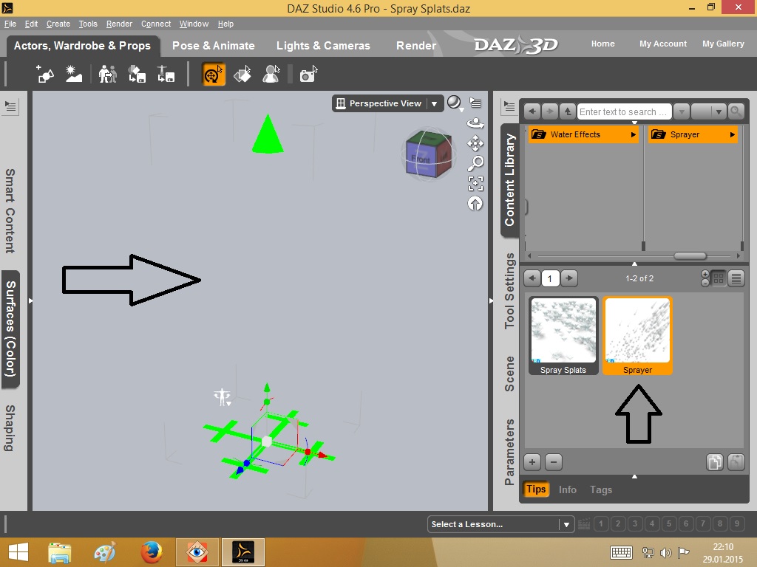This screenshot has height=567, width=757.
Task: Open the Scene side tab
Action: pyautogui.click(x=510, y=374)
